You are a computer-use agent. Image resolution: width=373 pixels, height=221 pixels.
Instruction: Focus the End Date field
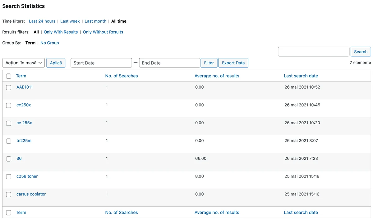tap(169, 63)
